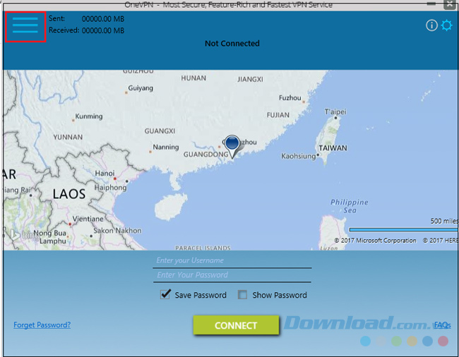
Task: Open the FAQs link
Action: click(x=442, y=325)
